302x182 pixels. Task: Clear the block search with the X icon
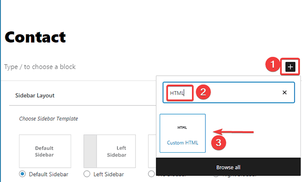[284, 93]
